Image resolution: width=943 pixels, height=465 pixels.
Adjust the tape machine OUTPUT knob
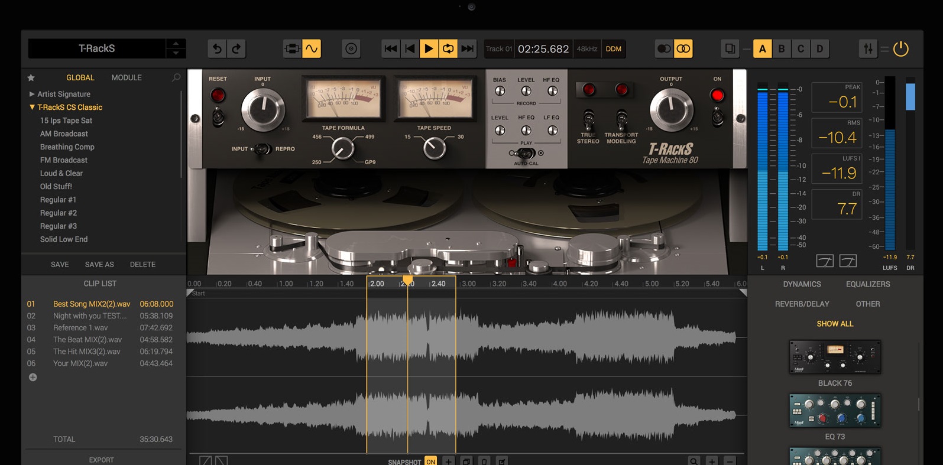[671, 110]
